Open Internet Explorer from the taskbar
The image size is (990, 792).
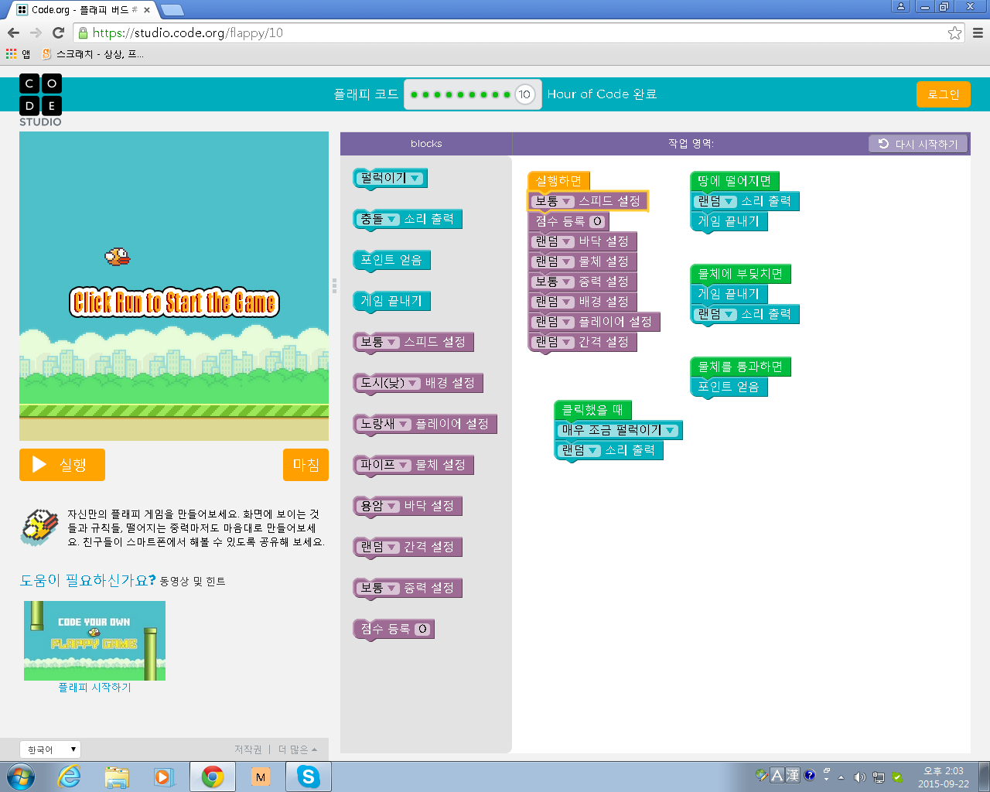[x=70, y=777]
